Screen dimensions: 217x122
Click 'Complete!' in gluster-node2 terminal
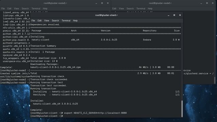coord(6,67)
